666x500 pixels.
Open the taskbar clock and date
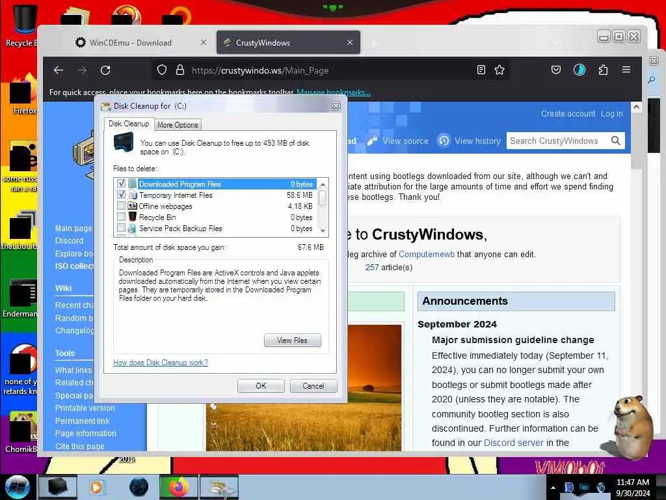point(633,488)
